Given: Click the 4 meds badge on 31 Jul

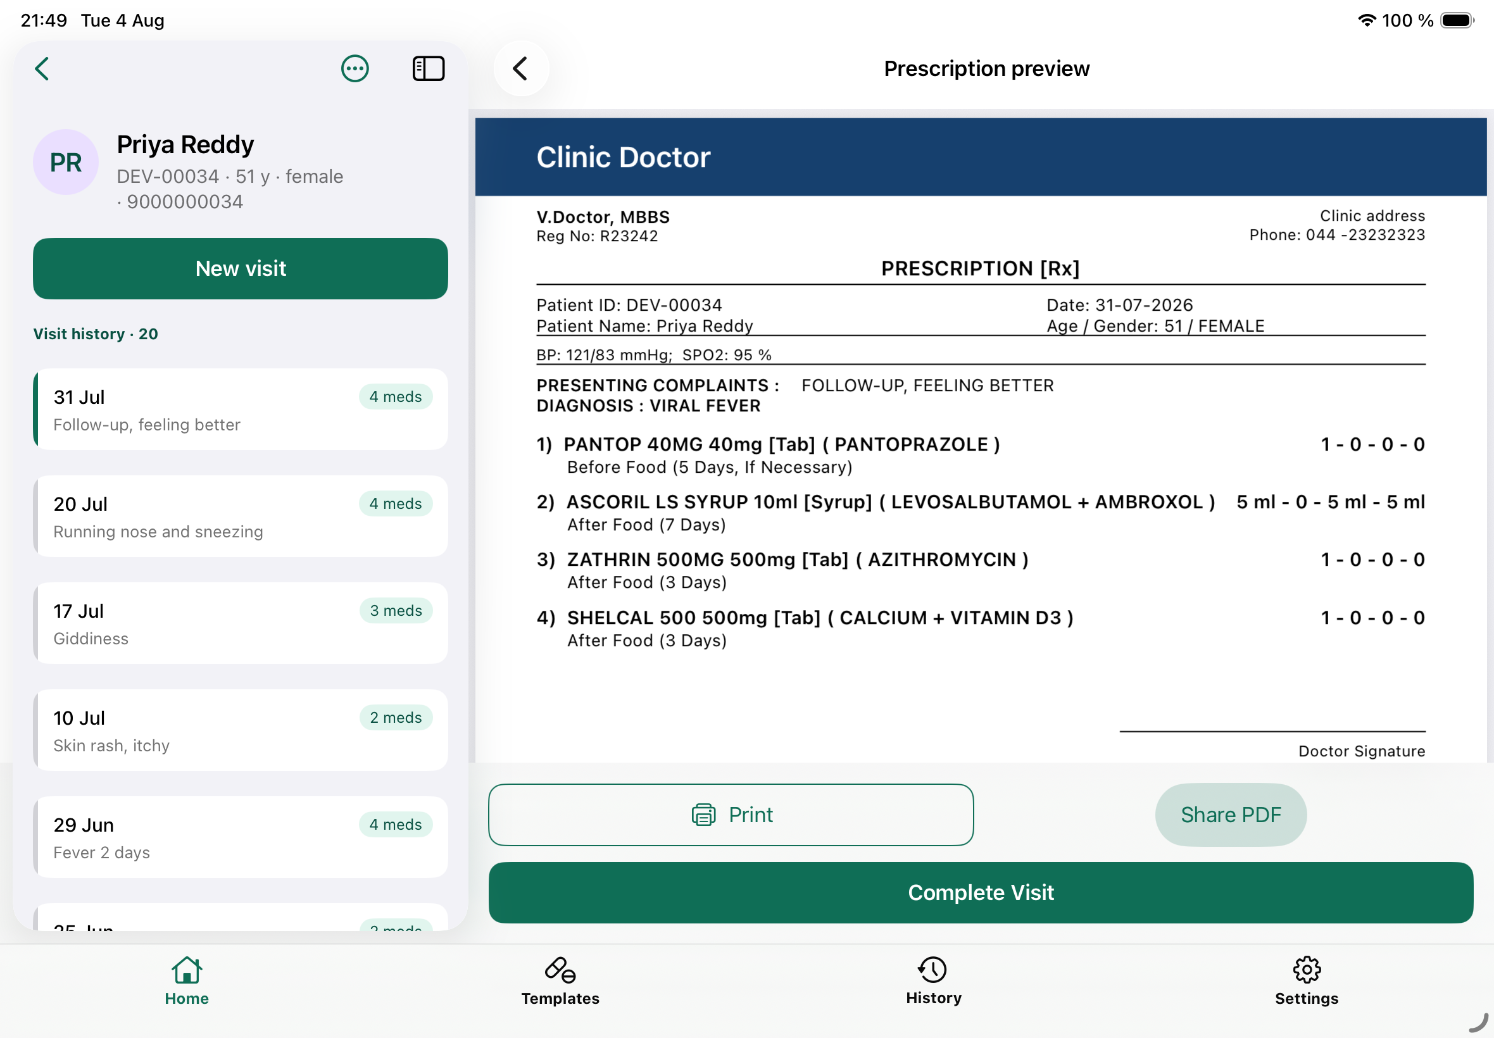Looking at the screenshot, I should 396,397.
